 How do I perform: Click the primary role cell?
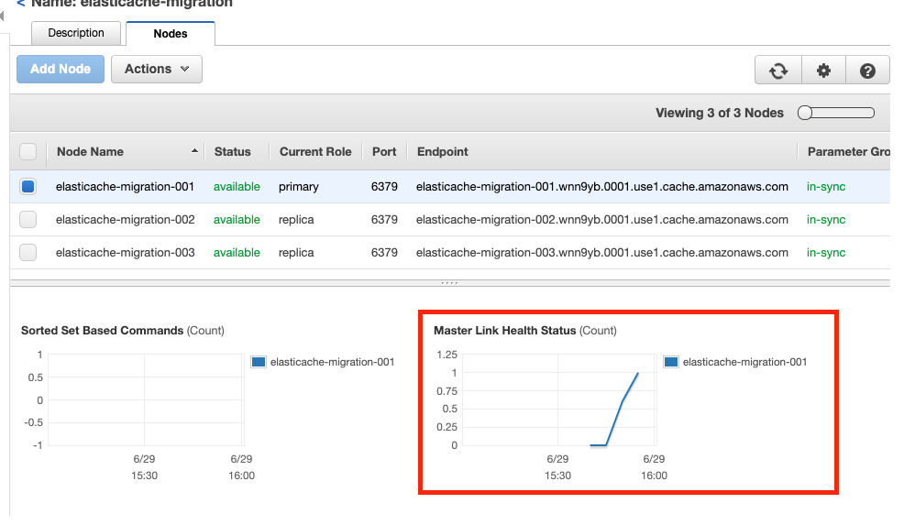click(x=299, y=187)
